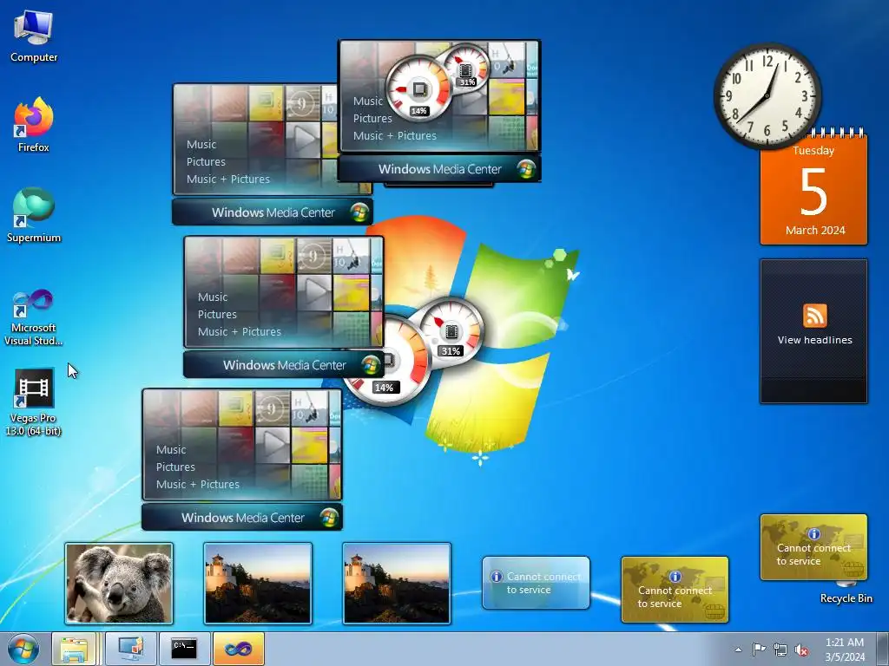Screen dimensions: 889x666
Task: Select the Microsoft Visual Studio desktop shortcut
Action: (34, 317)
